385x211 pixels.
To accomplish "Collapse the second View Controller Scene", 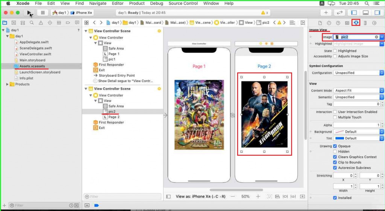I will (x=86, y=89).
